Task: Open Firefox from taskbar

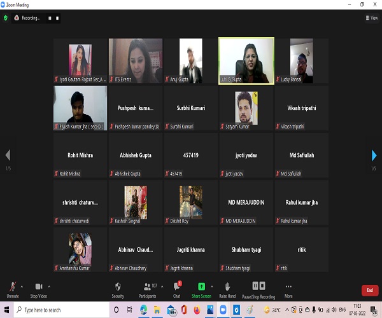Action: click(197, 310)
